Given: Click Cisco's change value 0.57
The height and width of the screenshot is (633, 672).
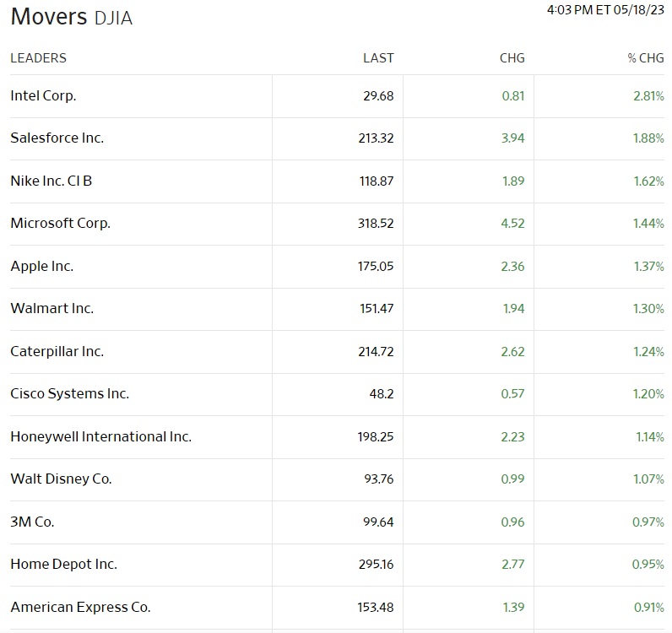Looking at the screenshot, I should point(513,394).
